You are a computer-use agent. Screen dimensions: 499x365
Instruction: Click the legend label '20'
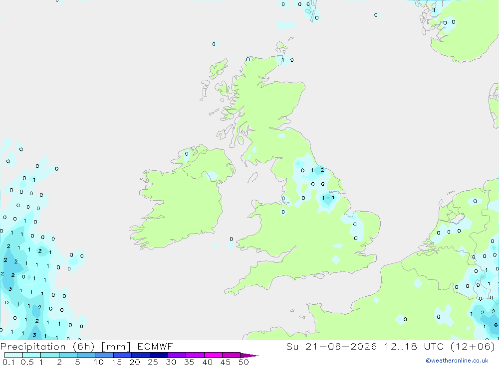(135, 362)
